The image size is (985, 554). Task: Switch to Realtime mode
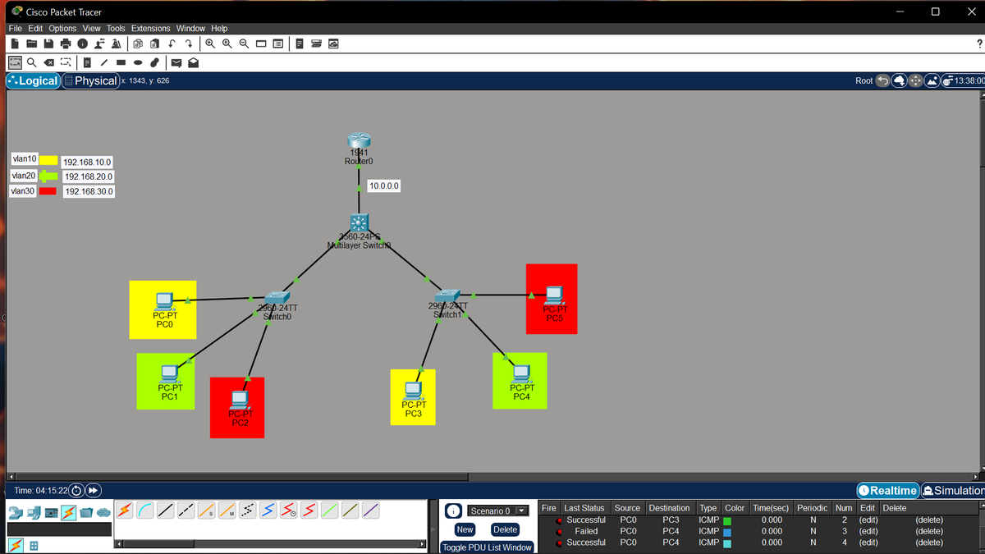[x=887, y=490]
